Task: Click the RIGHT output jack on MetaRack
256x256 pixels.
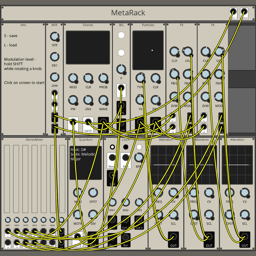Action: point(244,12)
